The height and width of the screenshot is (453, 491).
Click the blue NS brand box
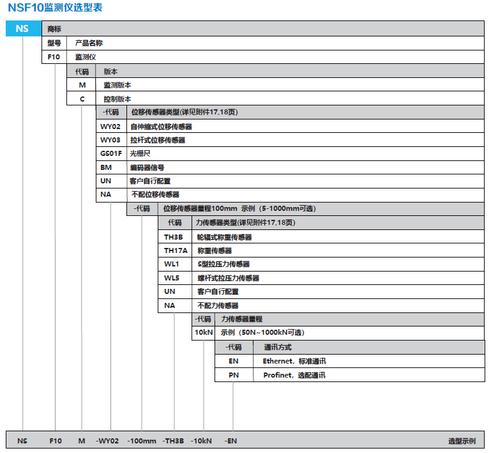point(22,29)
